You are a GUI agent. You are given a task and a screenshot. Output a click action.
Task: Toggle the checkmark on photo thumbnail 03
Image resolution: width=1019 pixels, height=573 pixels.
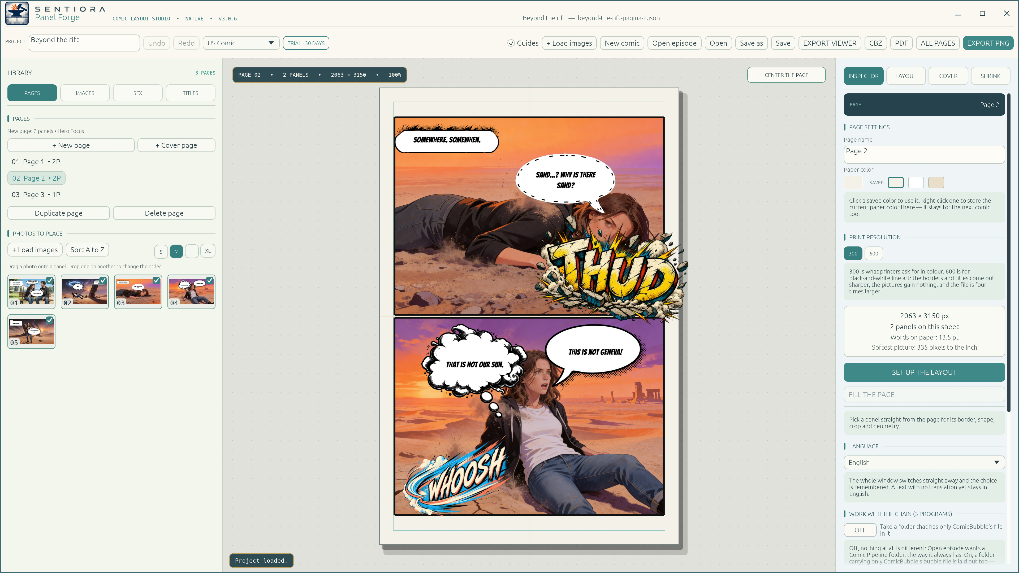(156, 280)
